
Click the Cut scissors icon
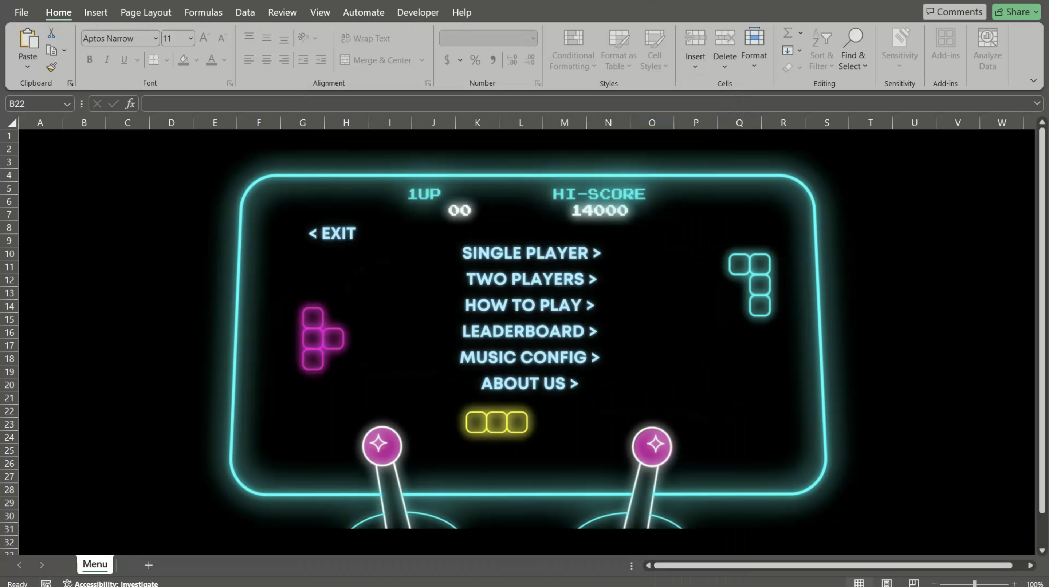(51, 33)
